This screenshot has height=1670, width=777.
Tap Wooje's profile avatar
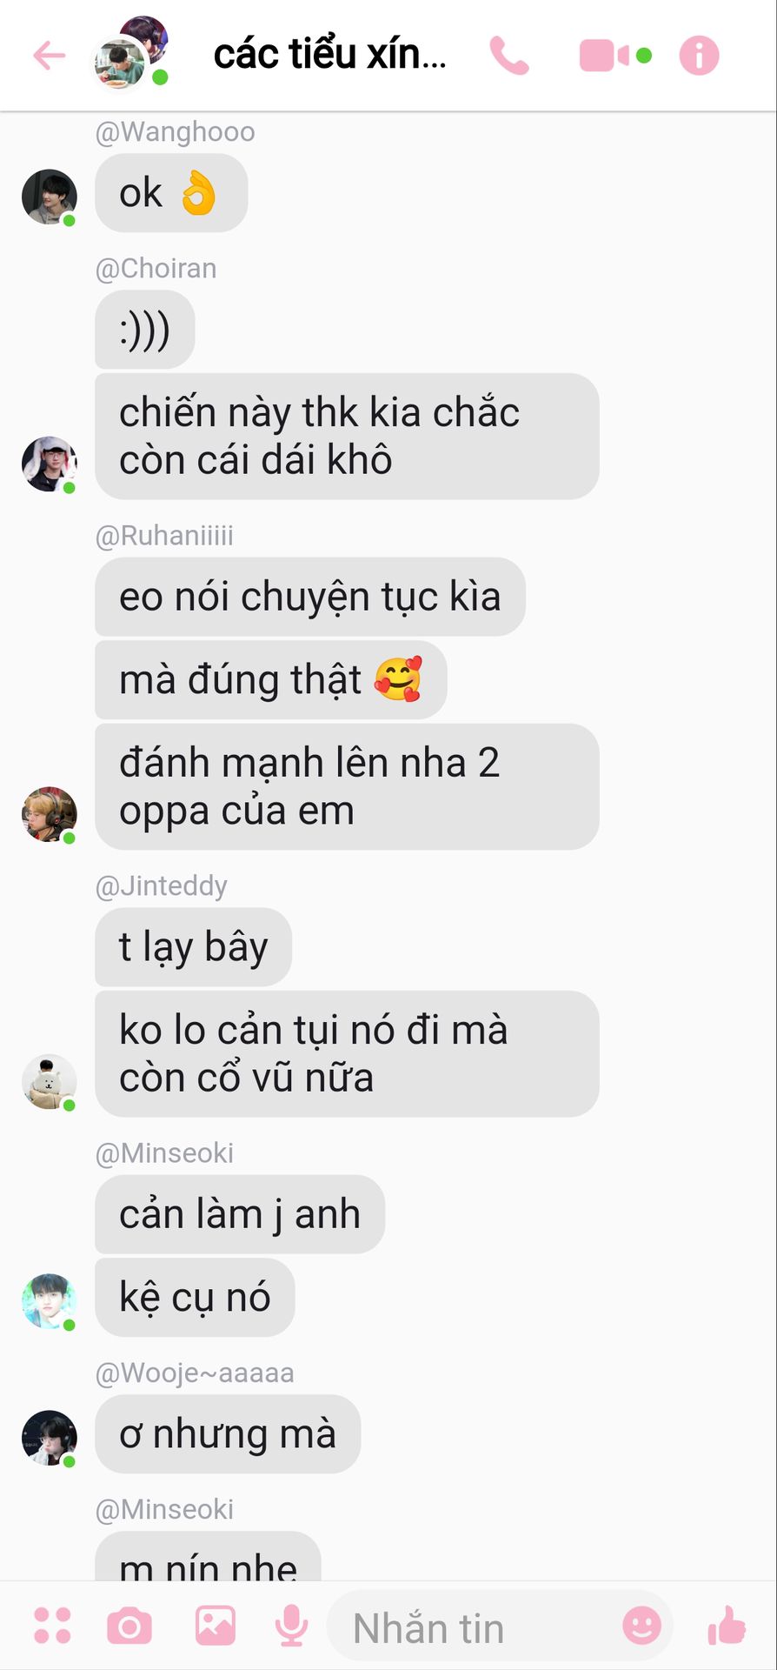coord(50,1438)
